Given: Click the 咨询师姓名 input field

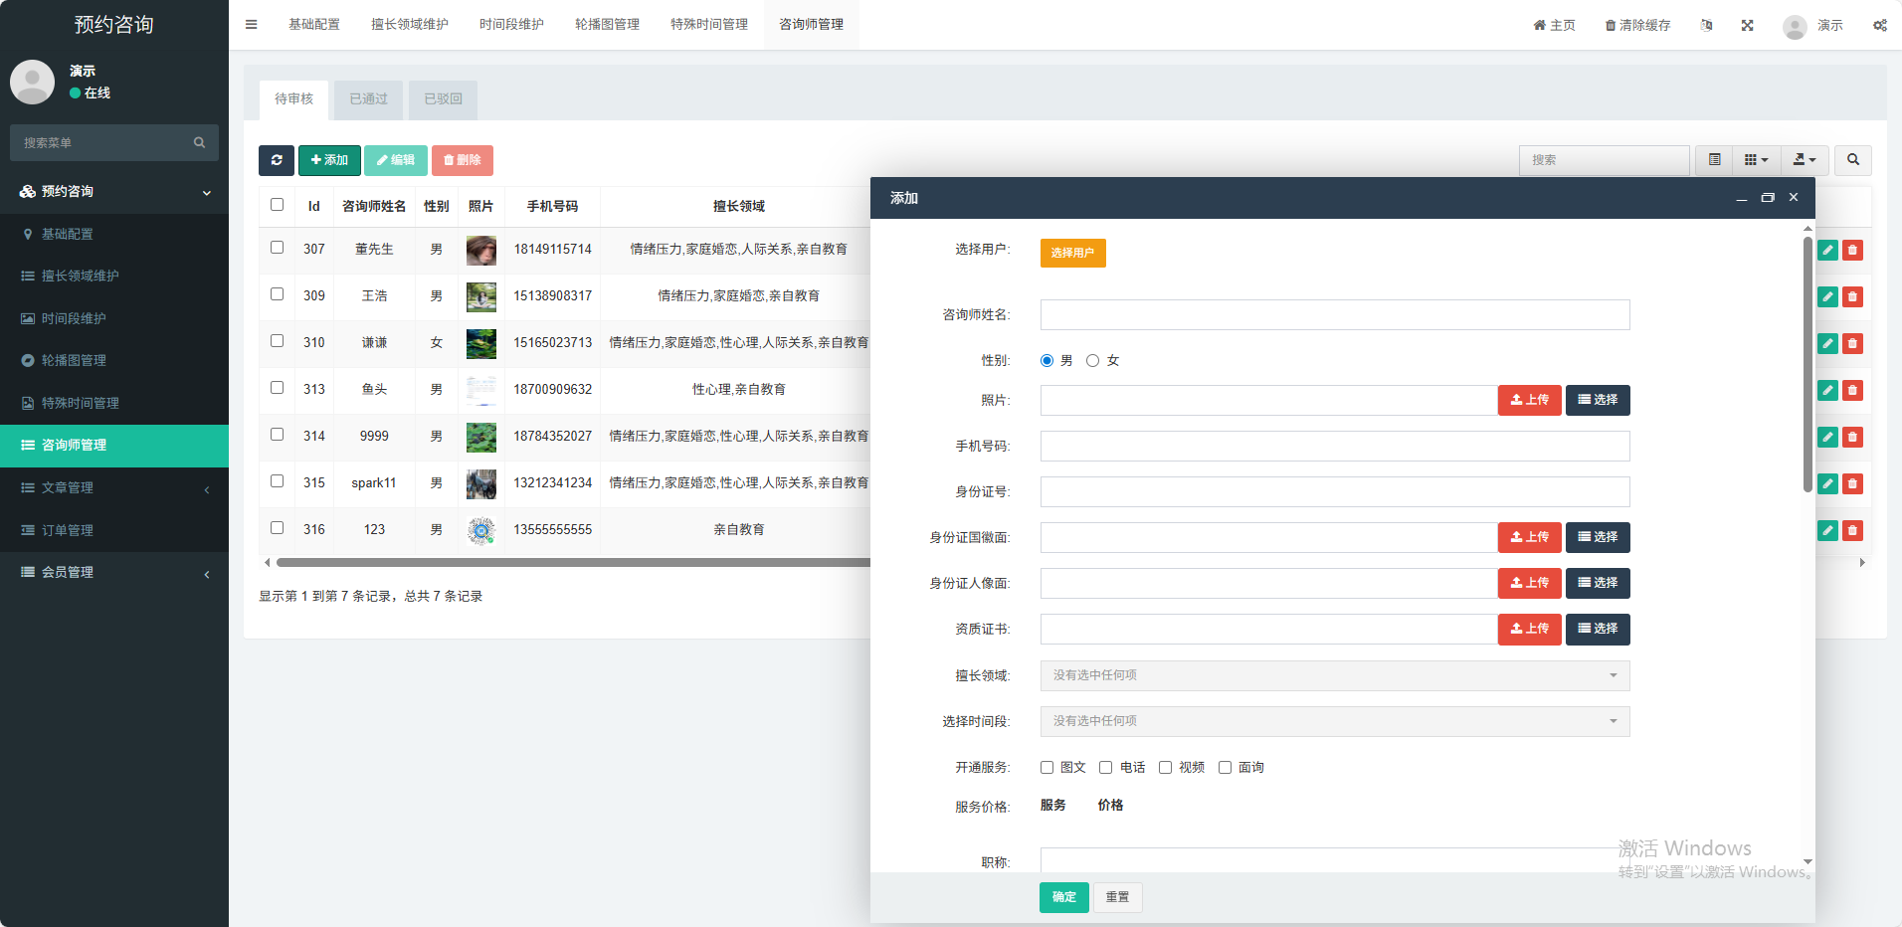Looking at the screenshot, I should pos(1334,315).
